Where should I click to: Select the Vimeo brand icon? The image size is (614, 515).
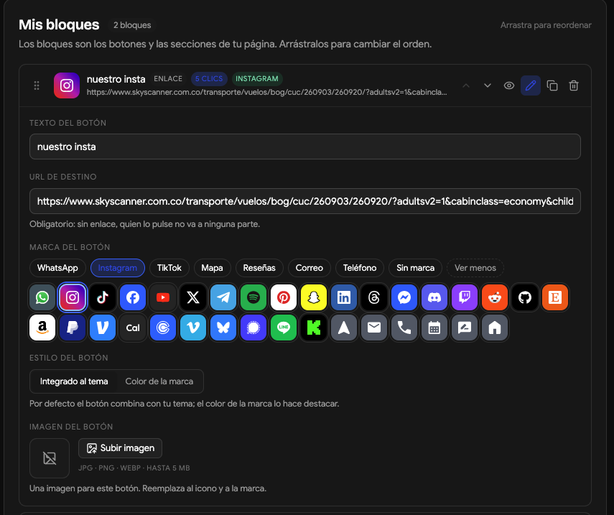point(193,328)
